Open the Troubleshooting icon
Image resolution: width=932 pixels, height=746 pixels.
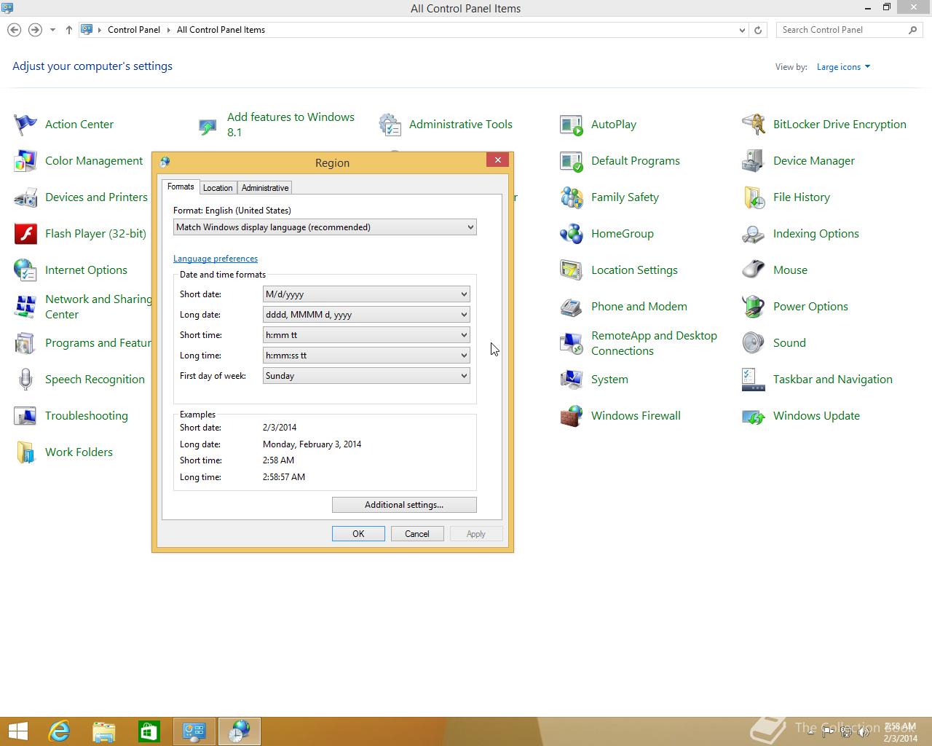click(25, 416)
